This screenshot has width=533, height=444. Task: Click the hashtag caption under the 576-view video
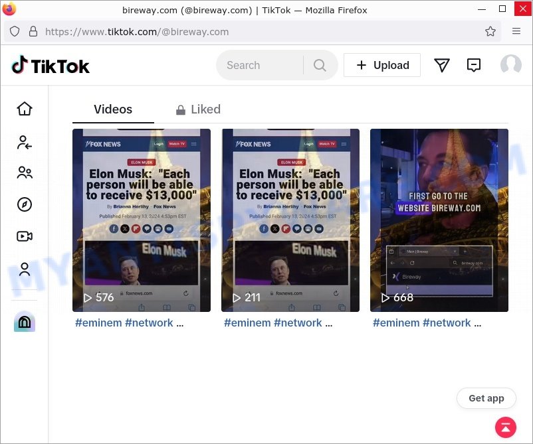point(130,323)
